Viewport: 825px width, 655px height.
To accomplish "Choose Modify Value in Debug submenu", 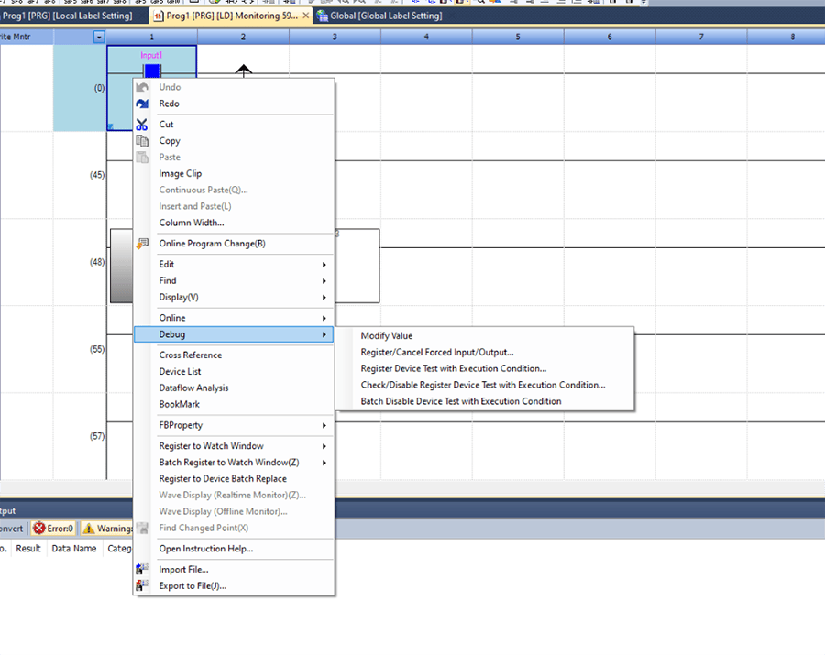I will click(485, 336).
